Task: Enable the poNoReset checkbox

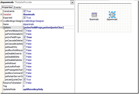Action: 25,63
